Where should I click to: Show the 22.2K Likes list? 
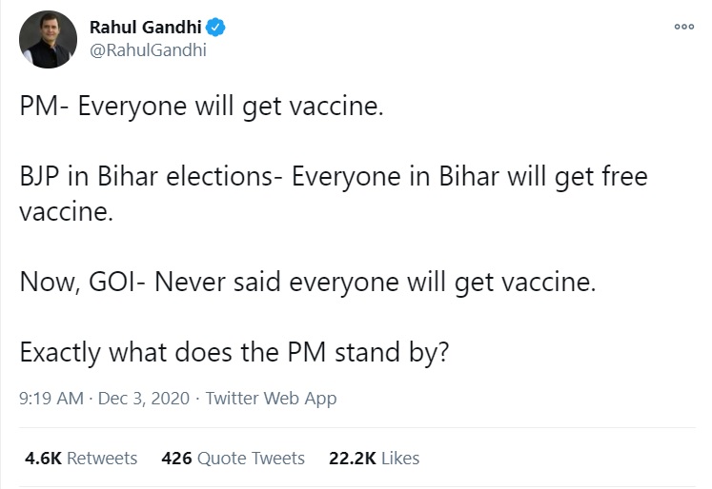coord(374,458)
